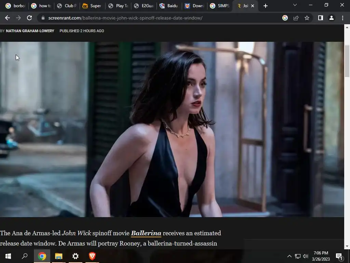Image resolution: width=350 pixels, height=263 pixels.
Task: Go back to the previous page
Action: click(8, 18)
